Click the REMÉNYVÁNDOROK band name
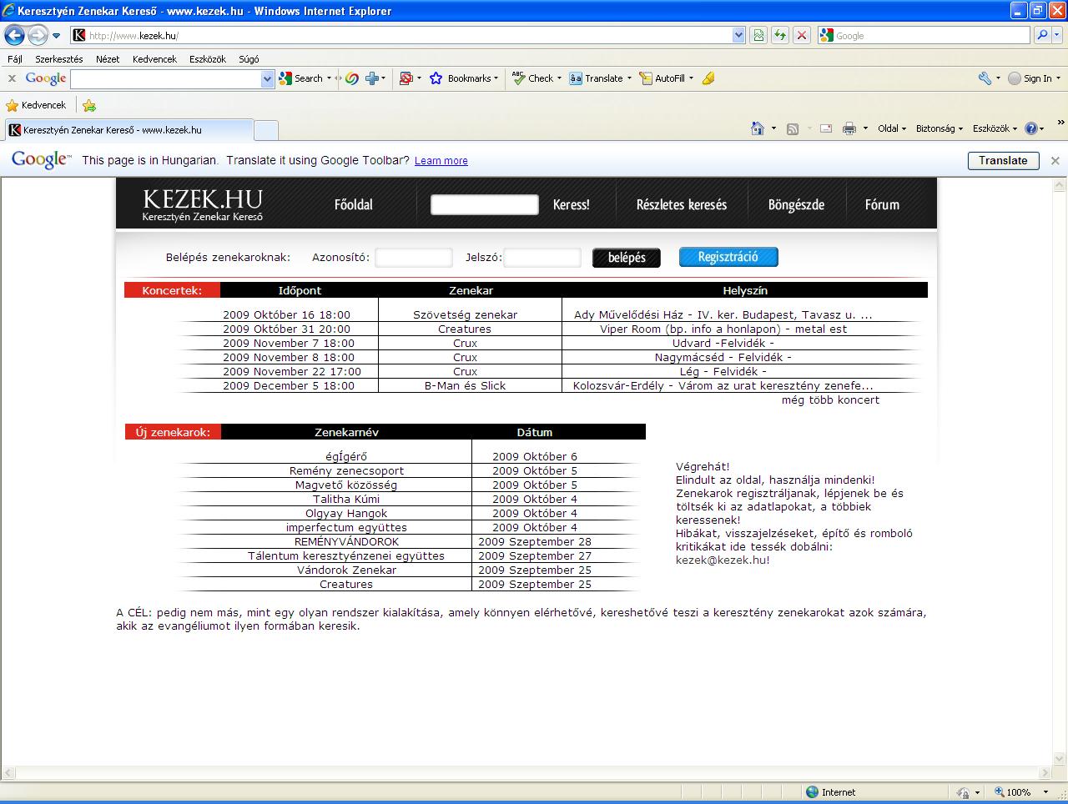1068x804 pixels. (x=346, y=541)
